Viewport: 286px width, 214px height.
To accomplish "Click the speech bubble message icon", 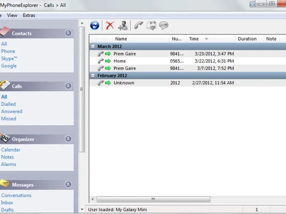I will (164, 25).
